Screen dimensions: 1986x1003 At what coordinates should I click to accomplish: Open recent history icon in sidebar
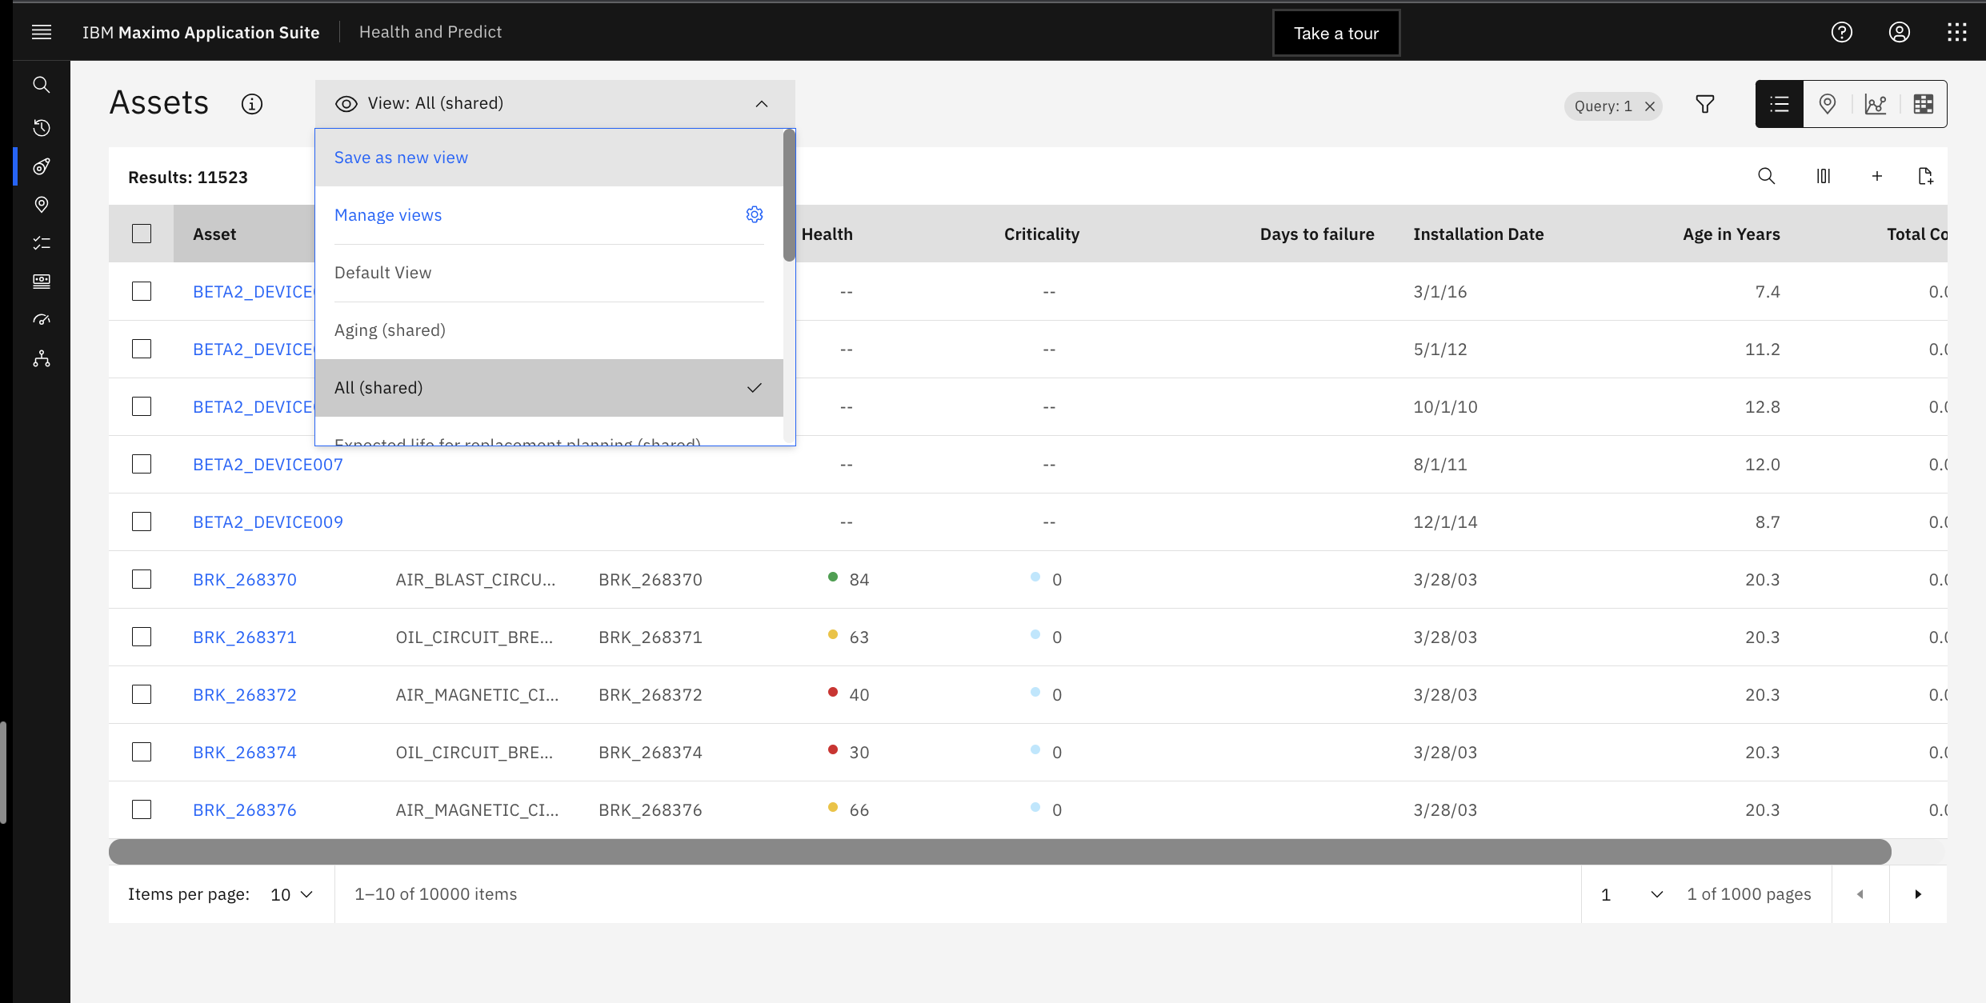(42, 128)
